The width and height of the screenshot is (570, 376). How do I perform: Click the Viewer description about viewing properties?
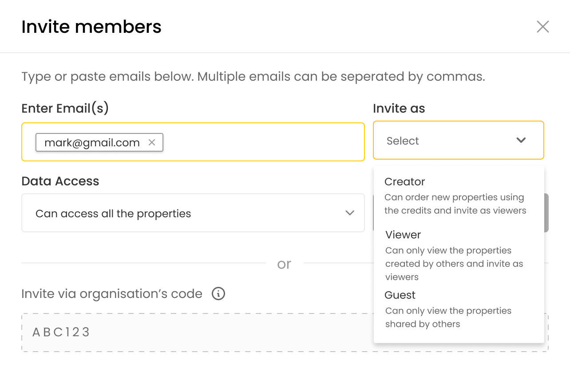(454, 263)
